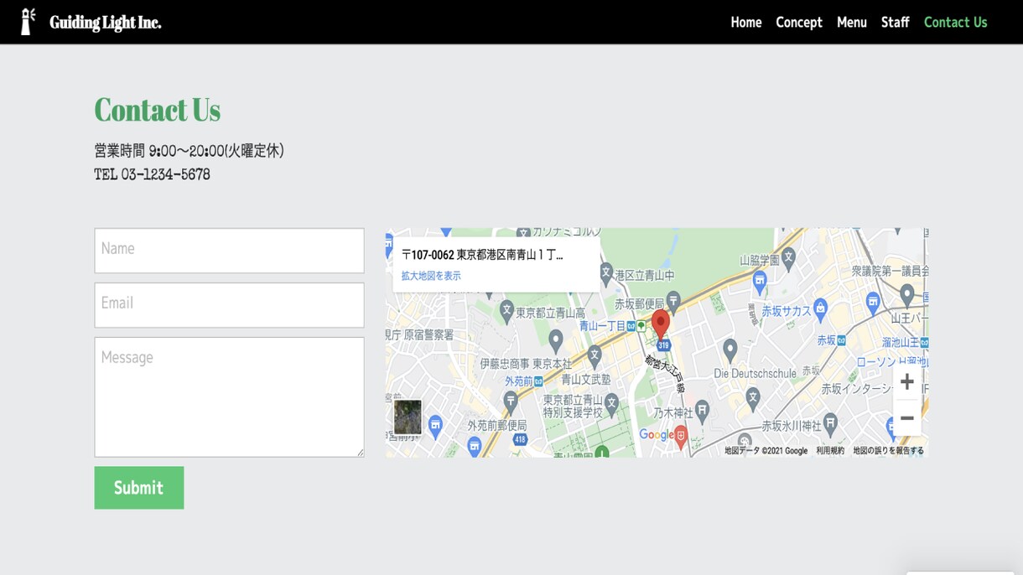Click the 山脇学園 school marker
1023x575 pixels.
point(787,260)
